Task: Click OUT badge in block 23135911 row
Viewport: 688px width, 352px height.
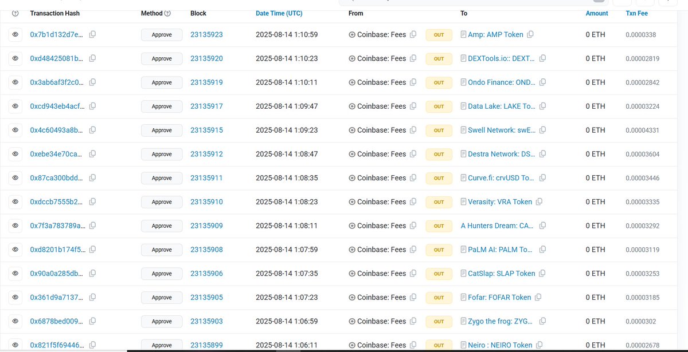Action: point(439,178)
